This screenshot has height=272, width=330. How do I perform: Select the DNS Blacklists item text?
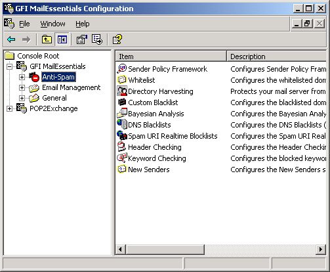pos(150,125)
